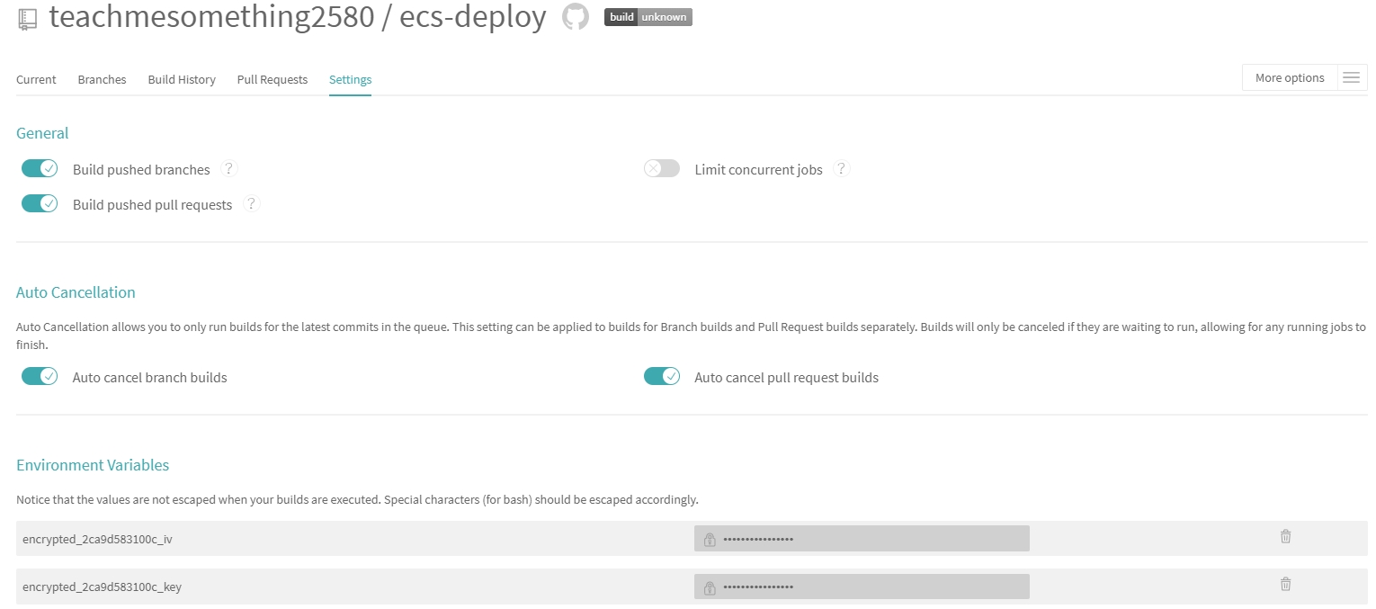Select the Settings tab

point(350,79)
